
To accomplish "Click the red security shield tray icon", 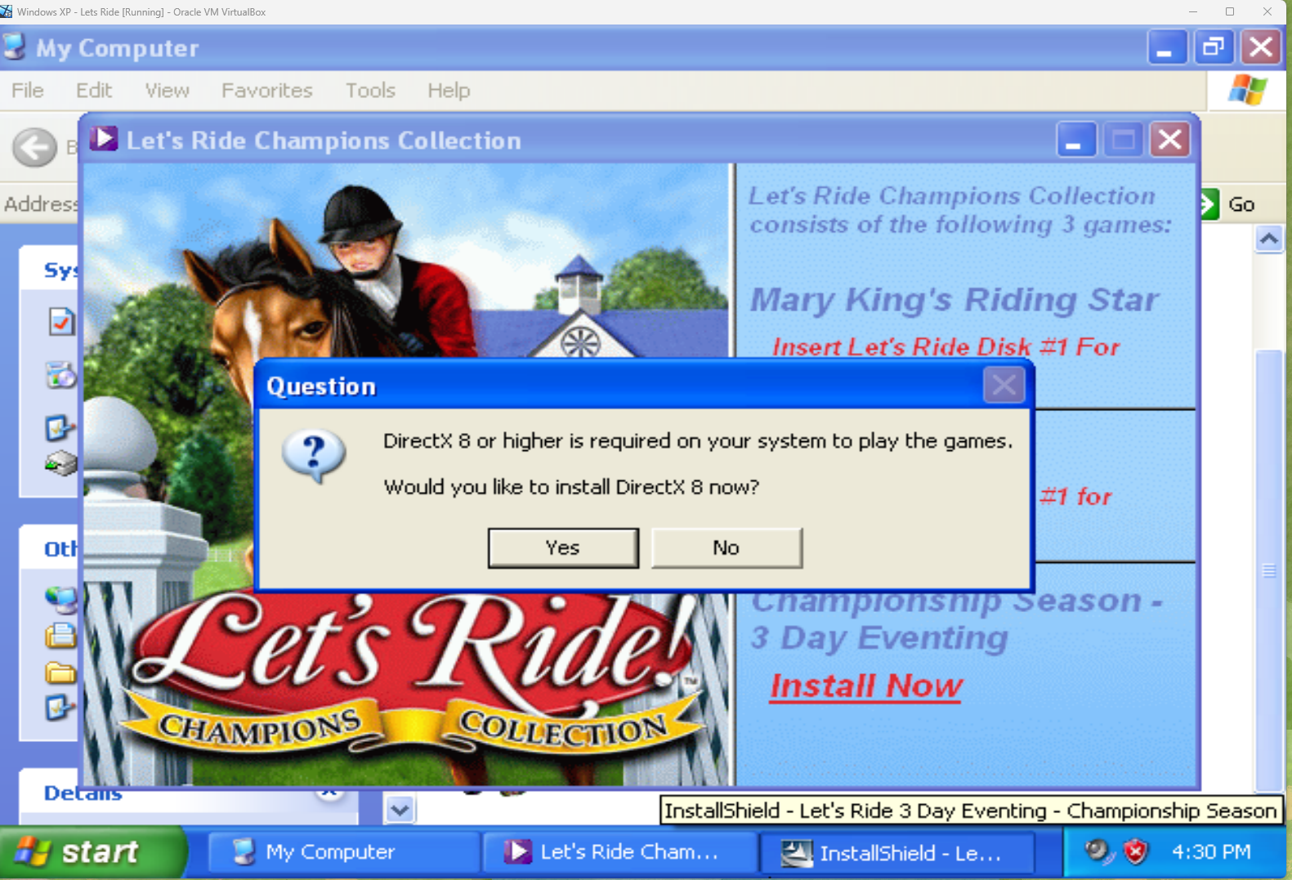I will click(x=1136, y=852).
